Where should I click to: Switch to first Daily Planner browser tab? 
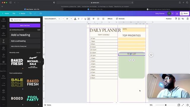(x=32, y=9)
